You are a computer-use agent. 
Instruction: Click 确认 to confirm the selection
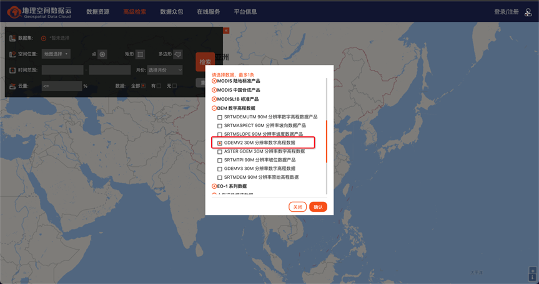pyautogui.click(x=318, y=207)
